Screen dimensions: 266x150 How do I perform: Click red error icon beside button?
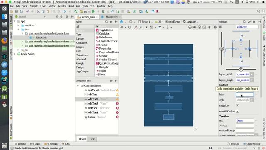(117, 117)
